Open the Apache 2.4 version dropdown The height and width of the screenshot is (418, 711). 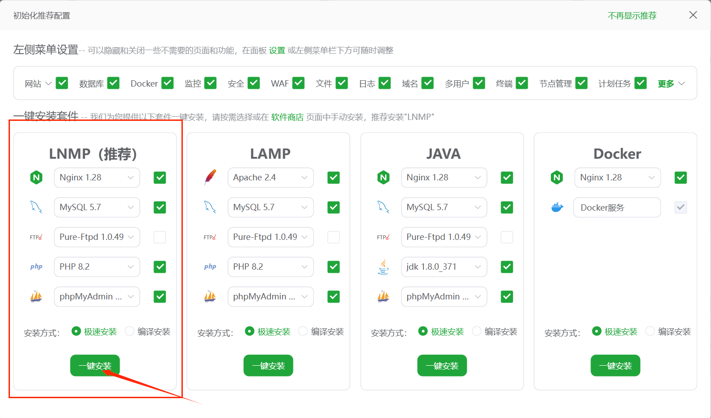[x=270, y=178]
